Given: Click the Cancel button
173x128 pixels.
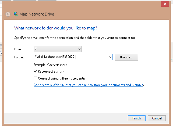Looking at the screenshot, I should 157,118.
